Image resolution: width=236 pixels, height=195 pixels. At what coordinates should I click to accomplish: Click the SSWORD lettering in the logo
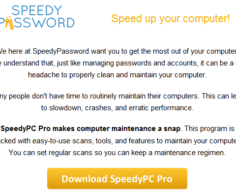coord(44,23)
